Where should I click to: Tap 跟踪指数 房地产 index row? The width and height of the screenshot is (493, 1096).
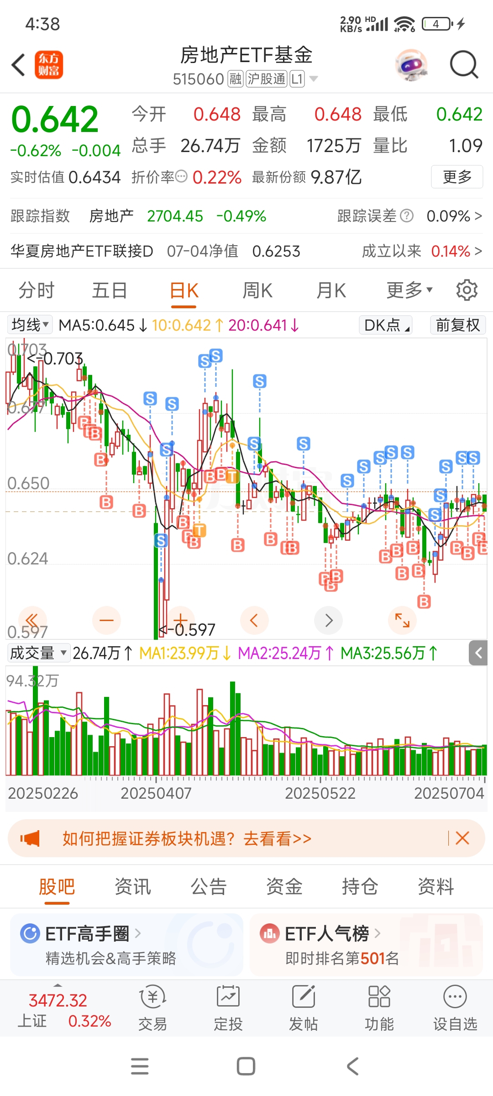coord(138,216)
